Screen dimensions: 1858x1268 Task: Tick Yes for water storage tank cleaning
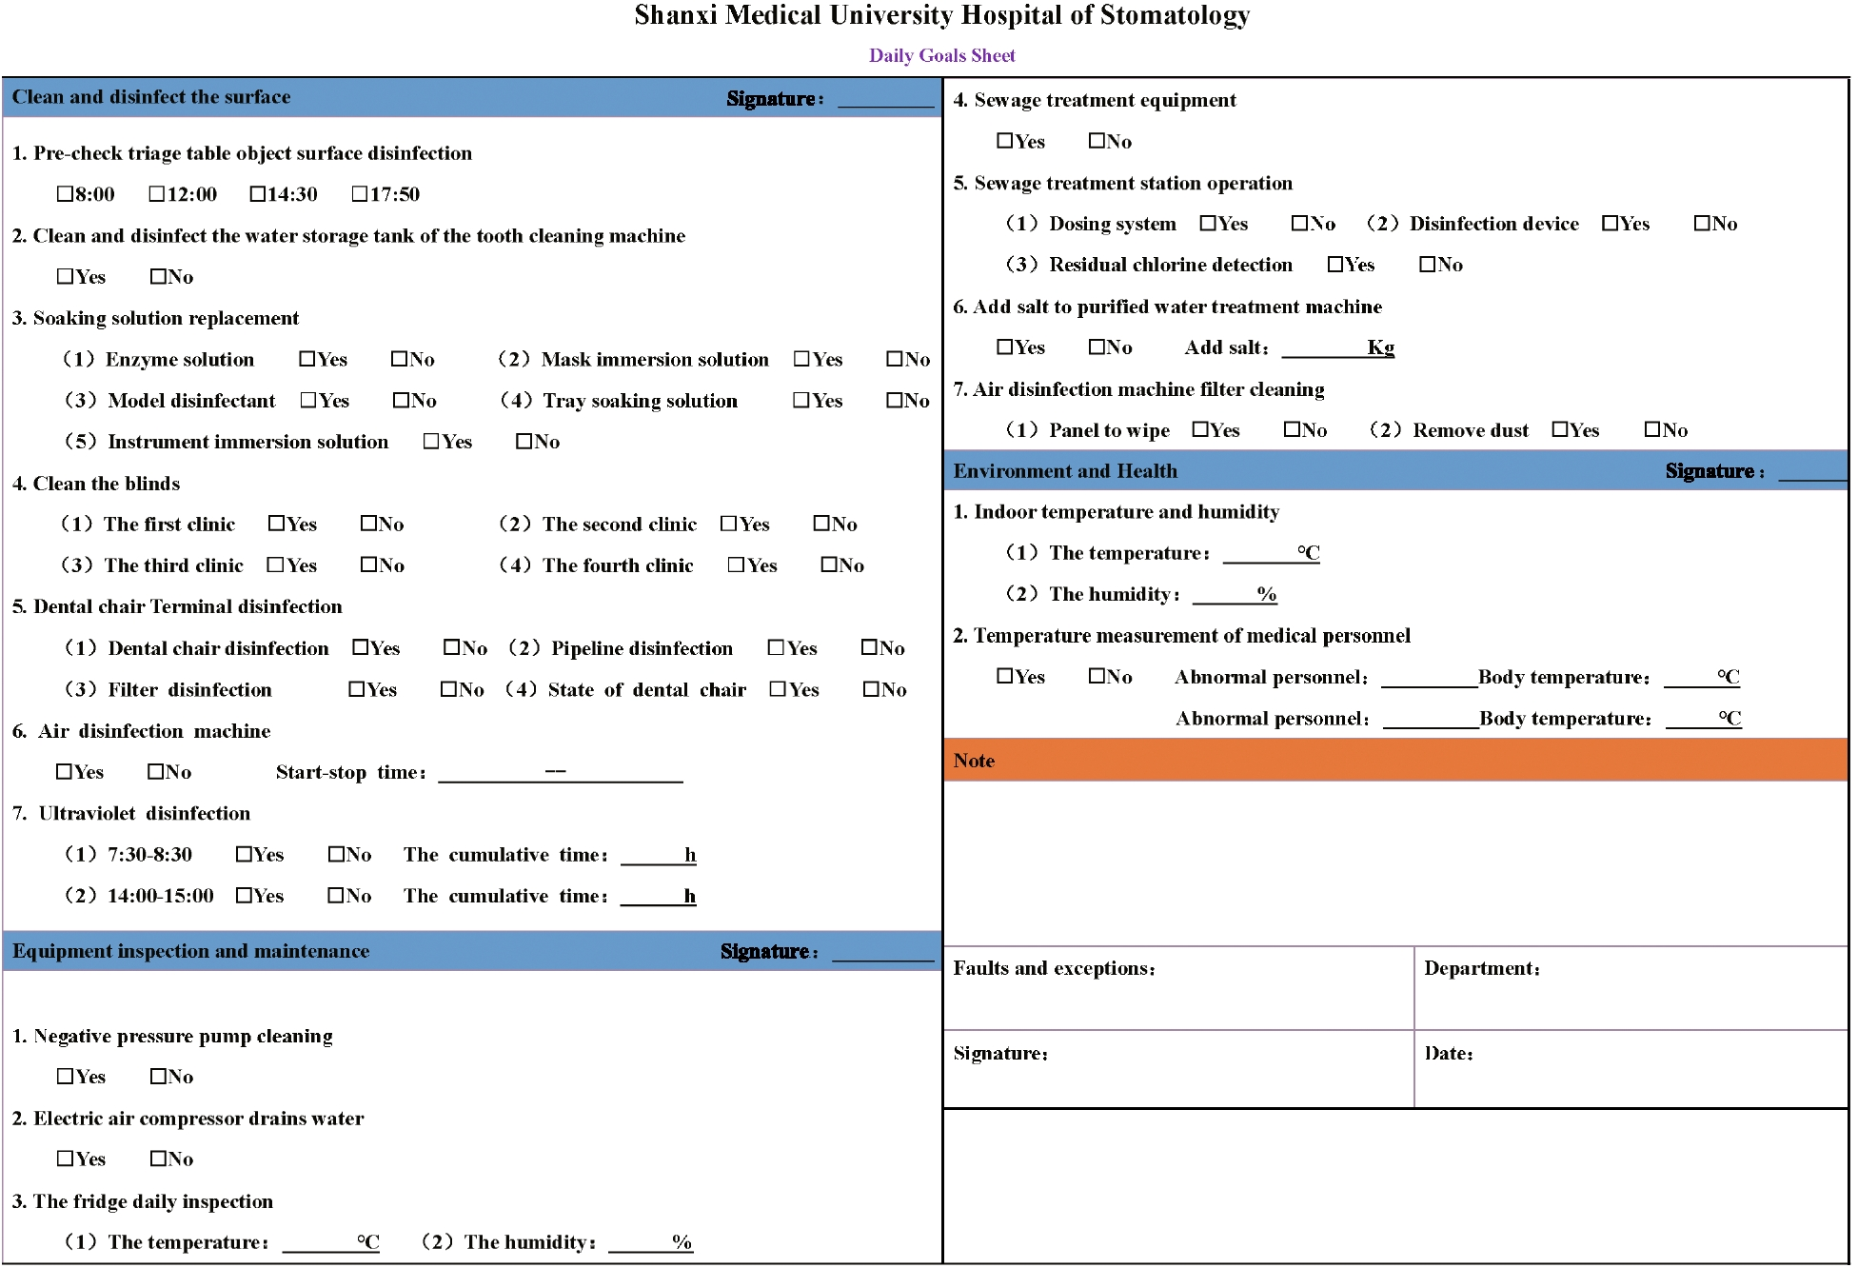coord(65,276)
